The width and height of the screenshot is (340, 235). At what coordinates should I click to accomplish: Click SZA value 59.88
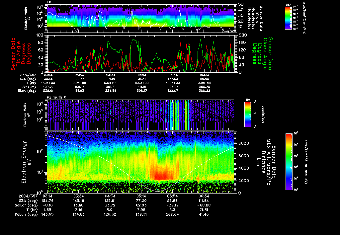click(x=172, y=200)
